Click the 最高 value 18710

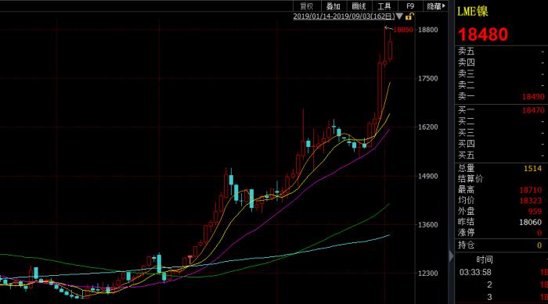[x=531, y=190]
